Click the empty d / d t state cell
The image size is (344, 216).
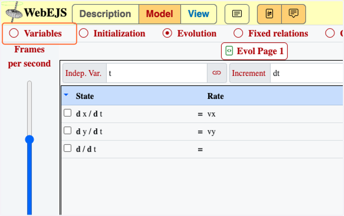(x=86, y=149)
